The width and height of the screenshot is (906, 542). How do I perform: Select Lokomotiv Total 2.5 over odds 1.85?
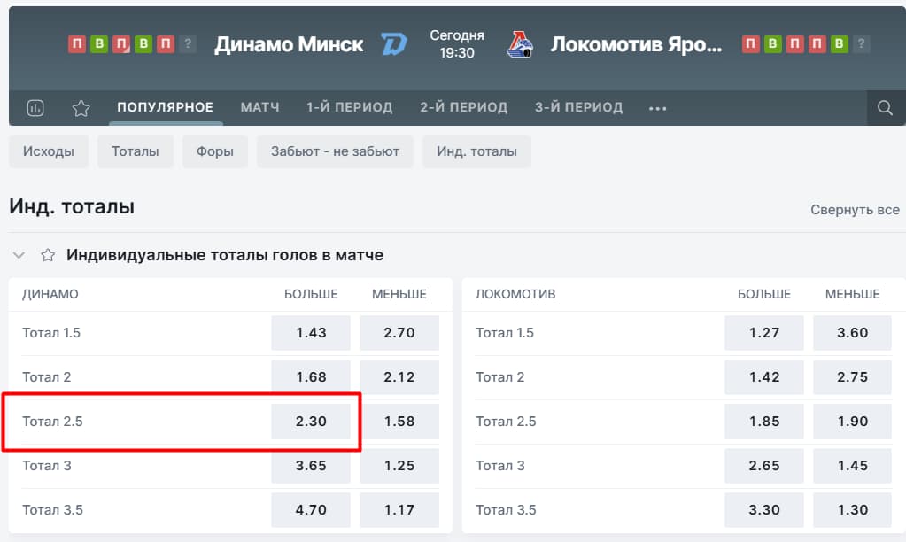tap(764, 422)
